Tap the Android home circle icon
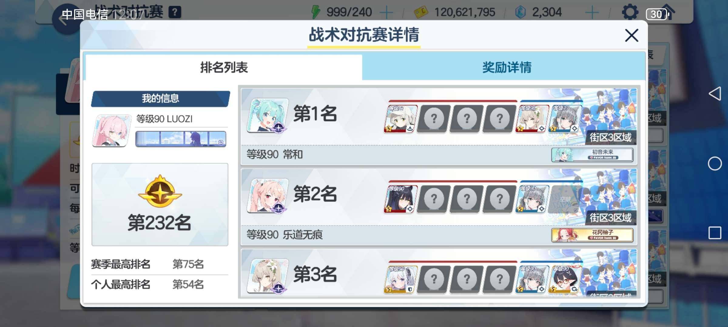The image size is (728, 327). (x=715, y=163)
